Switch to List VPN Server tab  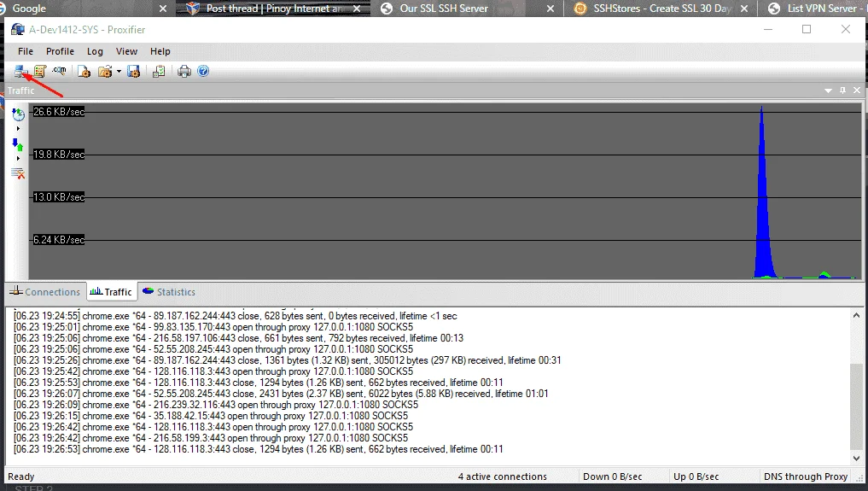(813, 9)
